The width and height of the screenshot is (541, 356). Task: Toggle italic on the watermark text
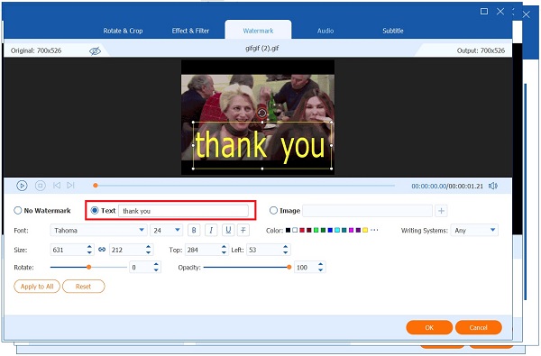pos(211,230)
